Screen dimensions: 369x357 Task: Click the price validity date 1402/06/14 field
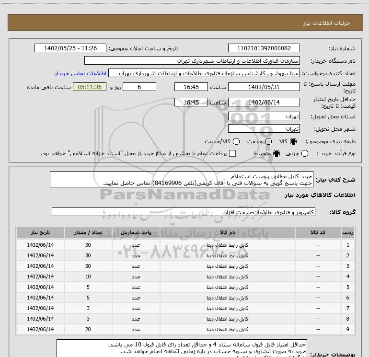(264, 102)
